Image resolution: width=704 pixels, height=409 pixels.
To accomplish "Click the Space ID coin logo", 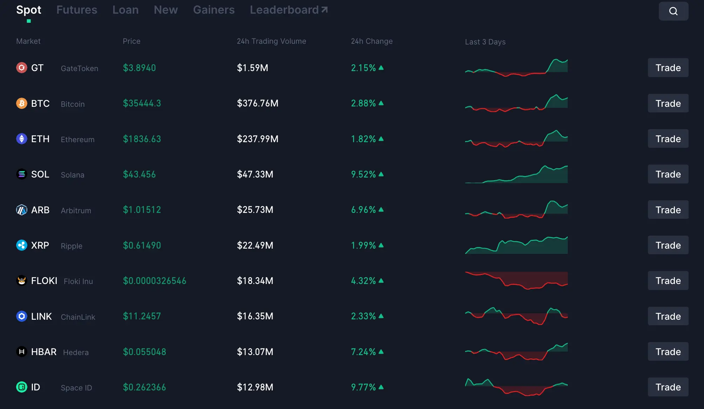I will coord(22,387).
